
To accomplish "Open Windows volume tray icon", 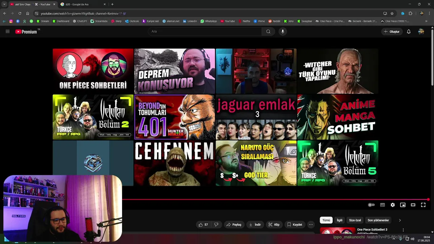I will 412,239.
